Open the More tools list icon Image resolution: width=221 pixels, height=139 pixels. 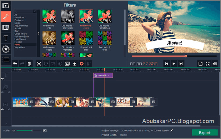(6, 60)
